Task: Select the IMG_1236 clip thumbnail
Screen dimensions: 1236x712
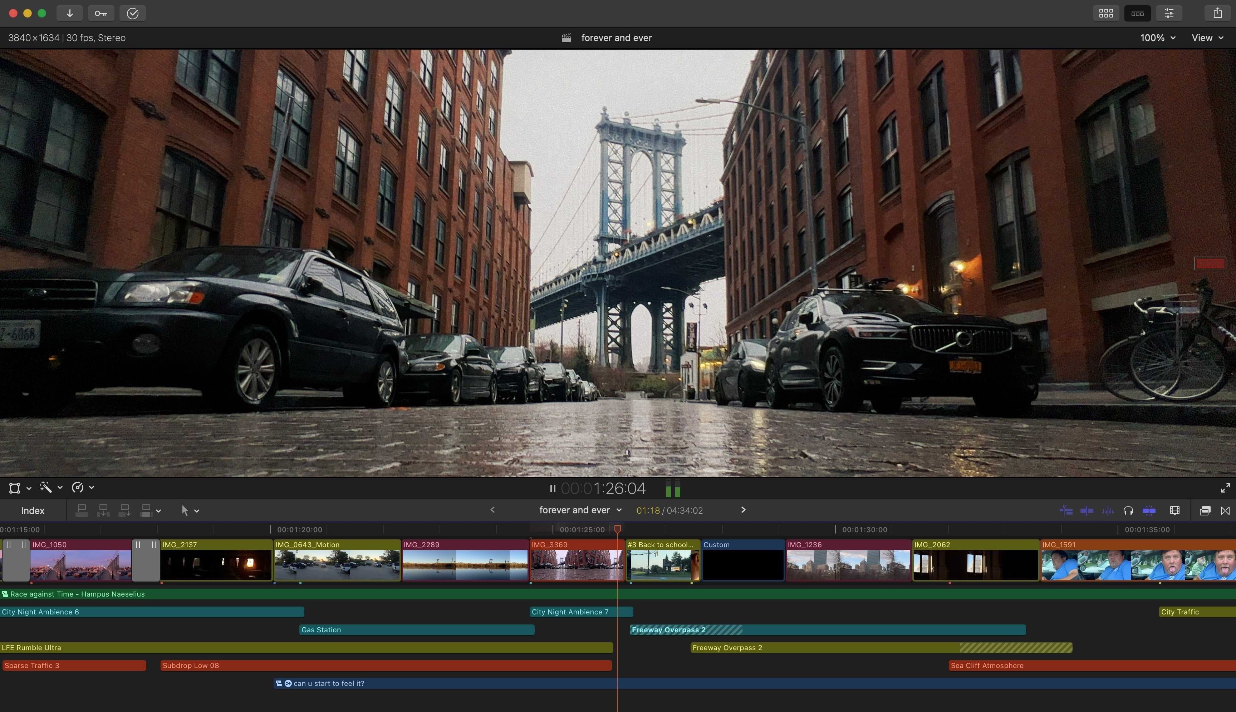Action: pyautogui.click(x=848, y=565)
